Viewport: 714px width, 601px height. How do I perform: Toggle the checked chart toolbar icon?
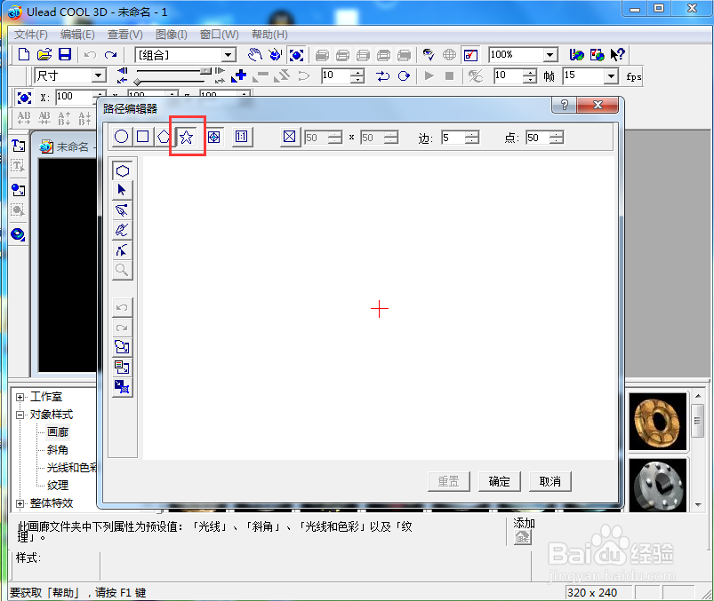(x=470, y=55)
